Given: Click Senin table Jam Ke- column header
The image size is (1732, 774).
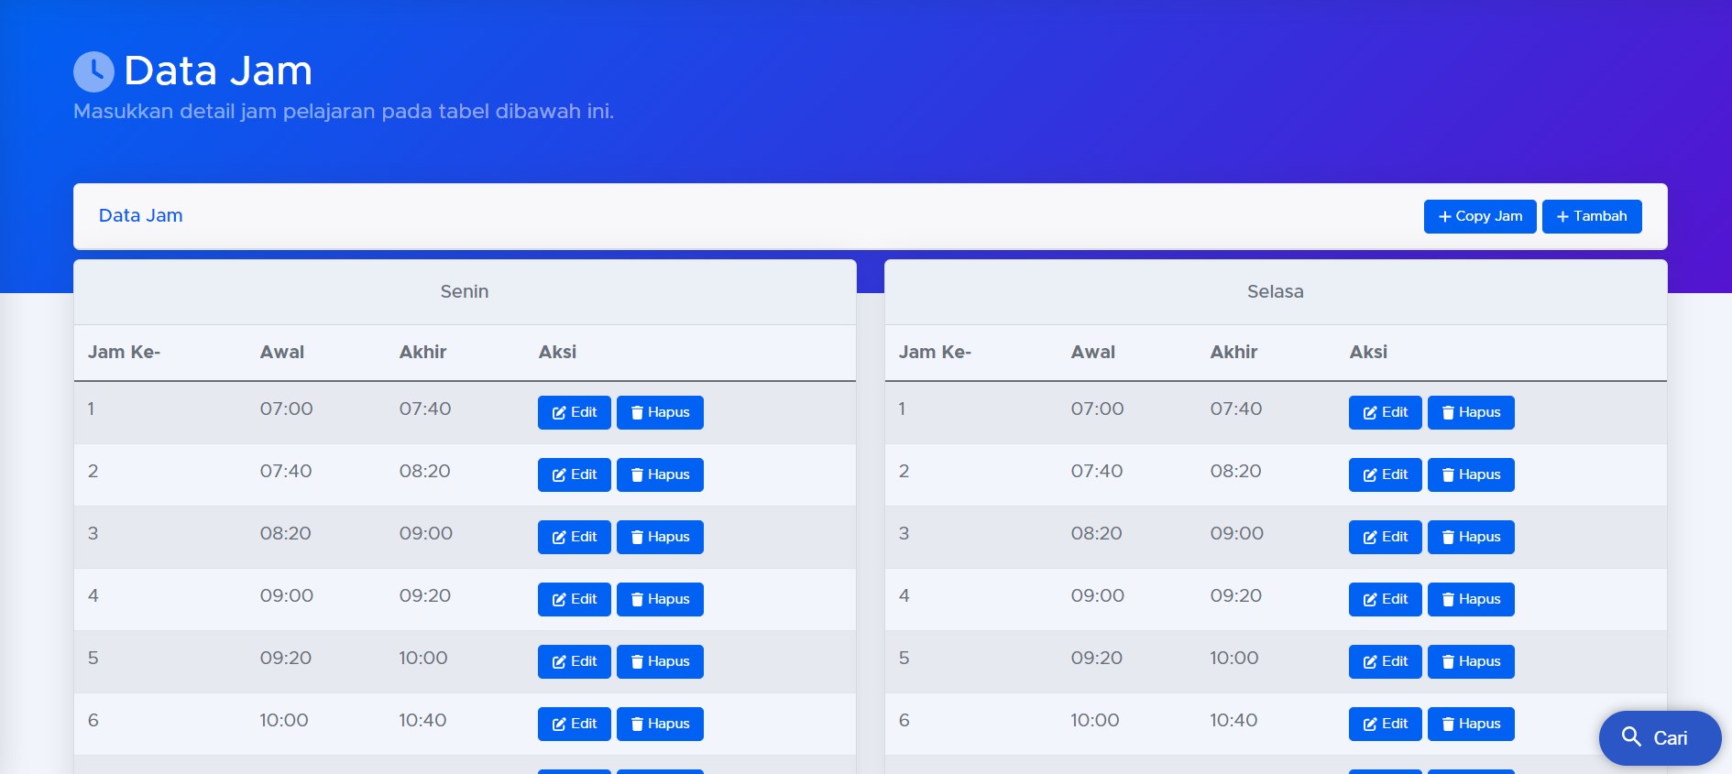Looking at the screenshot, I should pyautogui.click(x=124, y=352).
